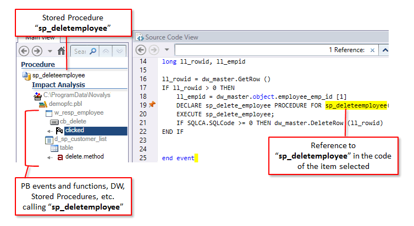
Task: Clear the reference search with X button
Action: click(x=372, y=50)
